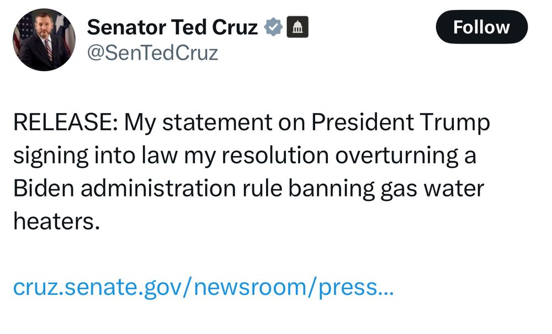
Task: Click the blue verified checkmark badge
Action: coord(273,26)
